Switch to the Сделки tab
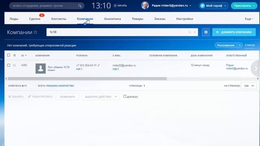 [35, 19]
